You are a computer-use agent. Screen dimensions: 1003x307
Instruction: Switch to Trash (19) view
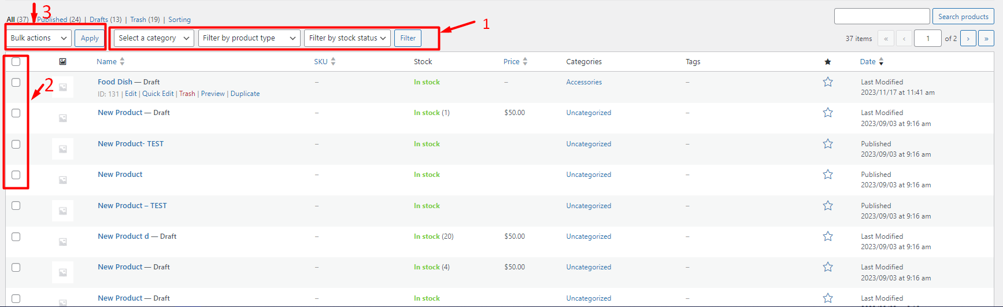pos(145,20)
